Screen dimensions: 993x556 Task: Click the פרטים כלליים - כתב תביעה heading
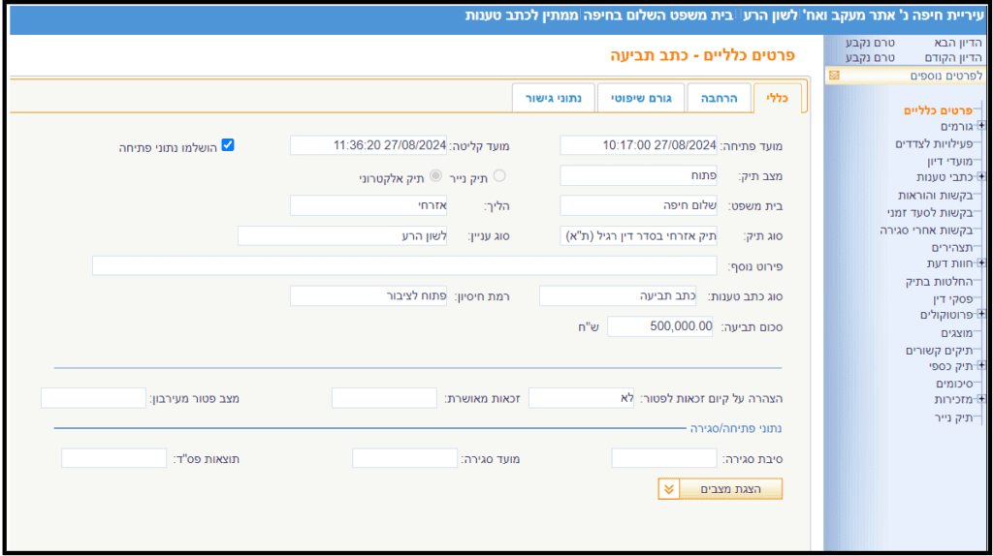pyautogui.click(x=702, y=55)
